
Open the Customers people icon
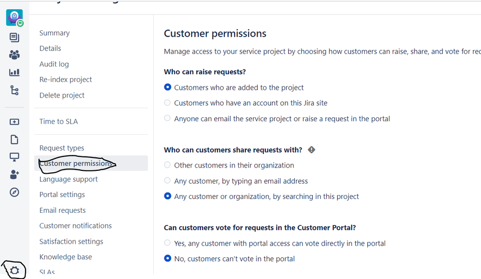tap(14, 55)
